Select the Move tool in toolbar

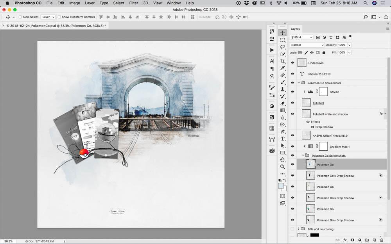[282, 33]
